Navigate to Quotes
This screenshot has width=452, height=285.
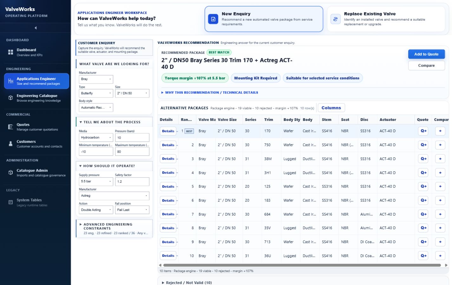[36, 127]
